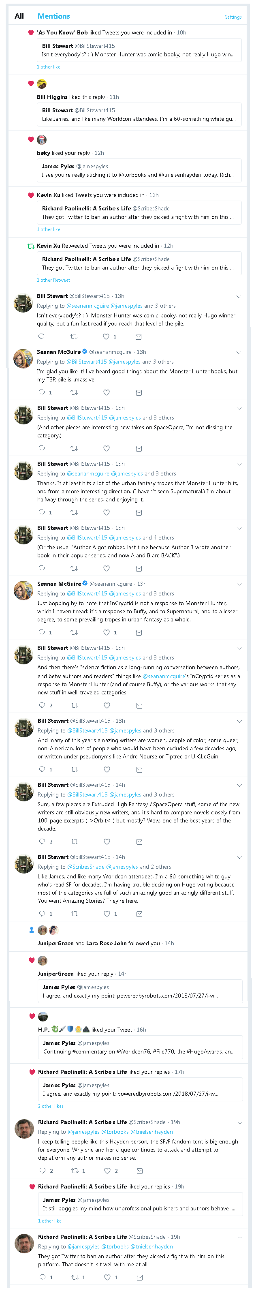The image size is (256, 1289).
Task: Click the "1 other Retweet" link
Action: pos(53,280)
